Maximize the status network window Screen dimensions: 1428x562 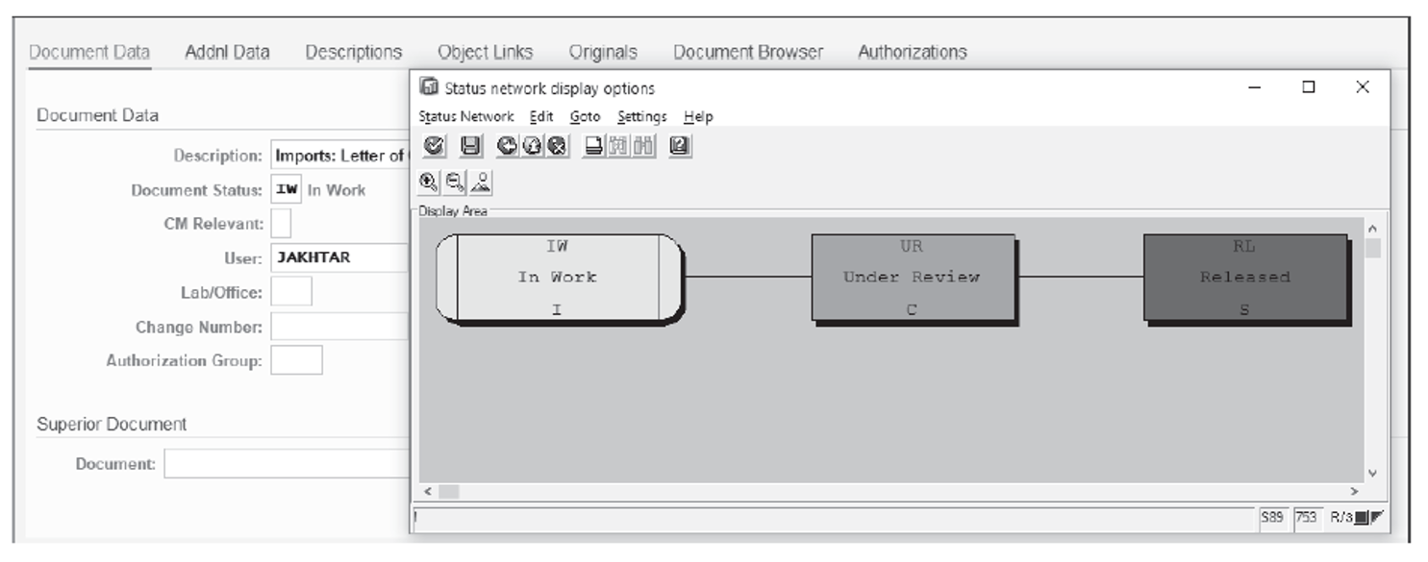coord(1308,87)
